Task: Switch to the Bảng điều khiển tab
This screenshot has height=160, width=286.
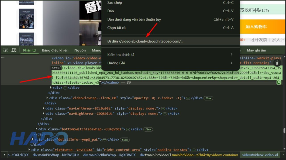Action: click(x=55, y=50)
